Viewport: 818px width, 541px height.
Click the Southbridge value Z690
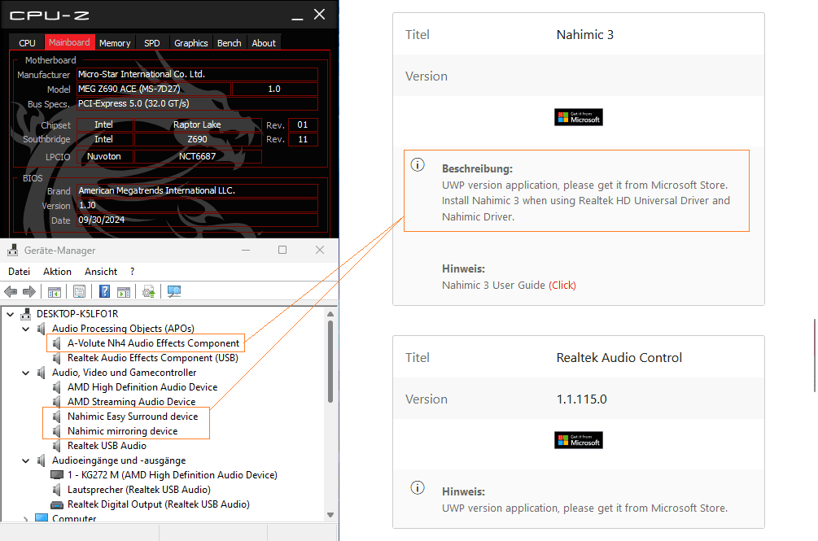[x=198, y=140]
